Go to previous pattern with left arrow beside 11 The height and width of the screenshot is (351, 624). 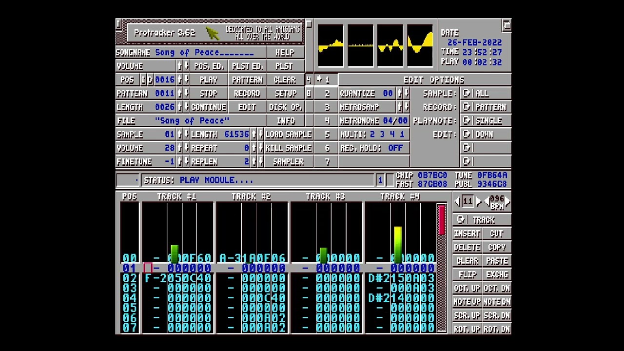457,201
